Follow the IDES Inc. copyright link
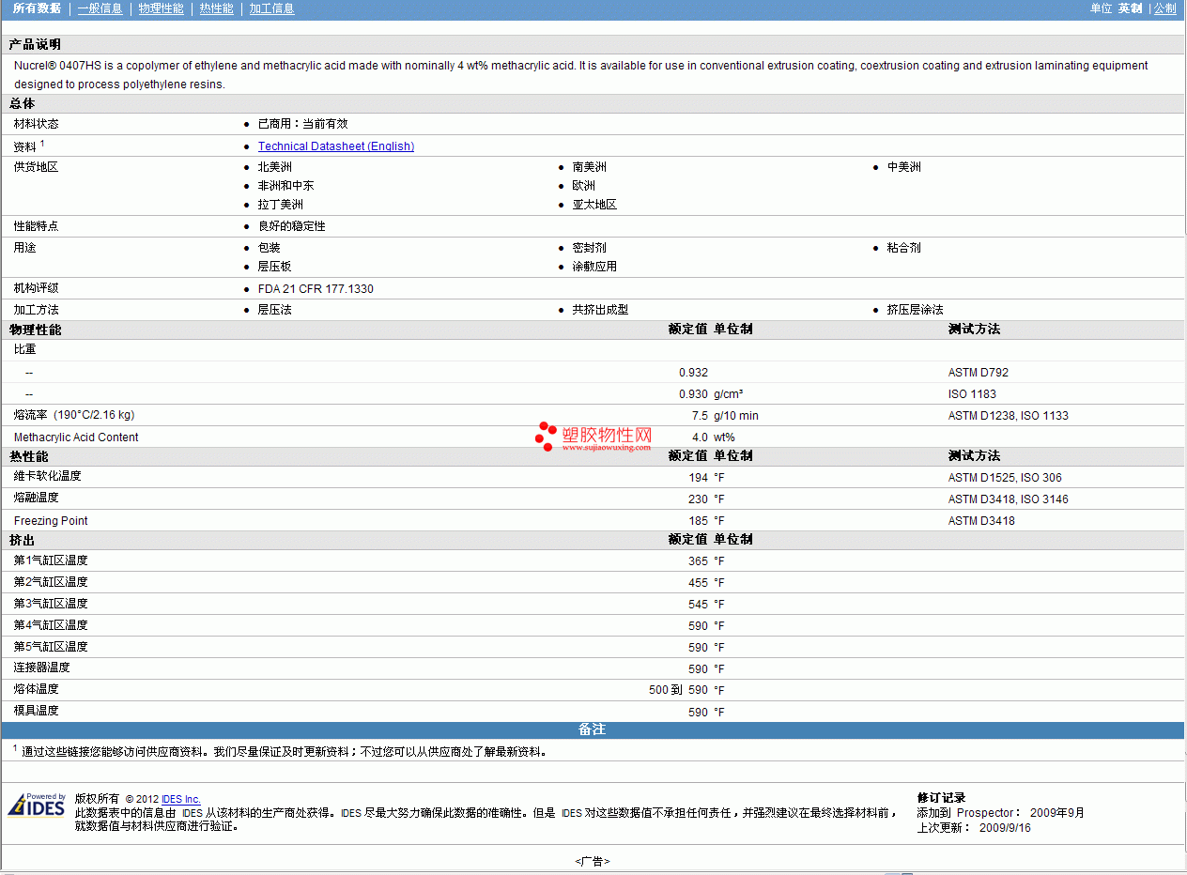This screenshot has height=875, width=1187. (181, 800)
